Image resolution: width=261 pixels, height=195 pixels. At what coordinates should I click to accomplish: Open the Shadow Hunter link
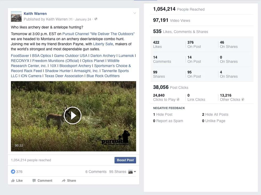(x=58, y=71)
